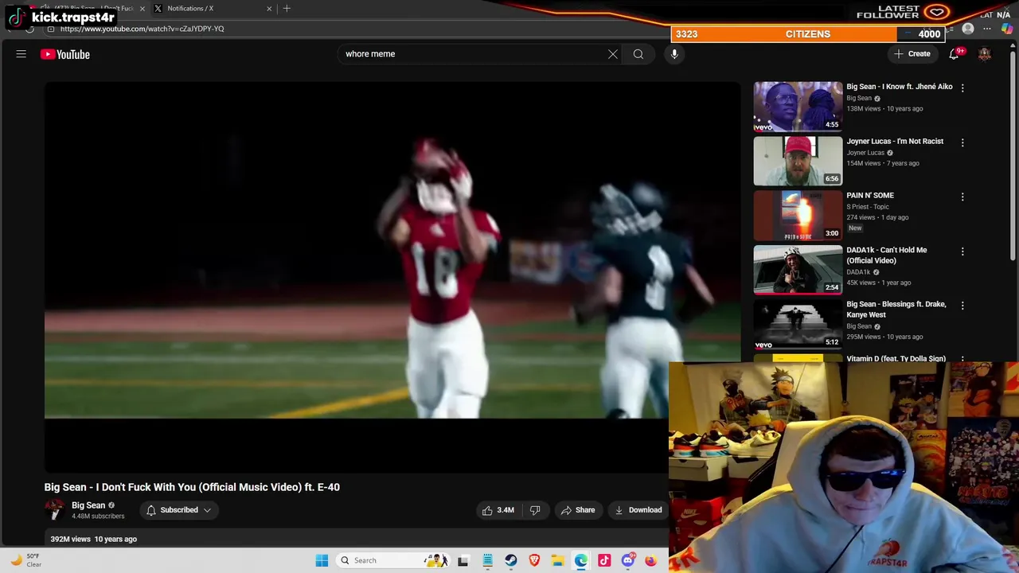Start voice search with microphone icon

coord(674,54)
